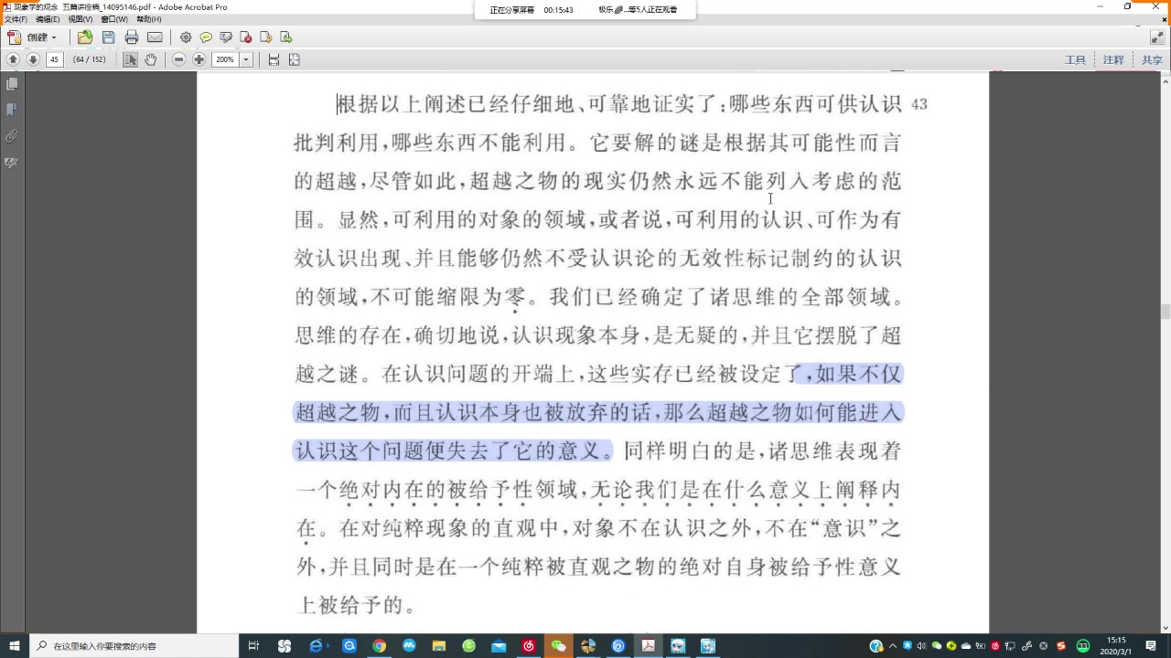Switch to Adobe Acrobat taskbar icon
This screenshot has height=658, width=1171.
click(648, 646)
